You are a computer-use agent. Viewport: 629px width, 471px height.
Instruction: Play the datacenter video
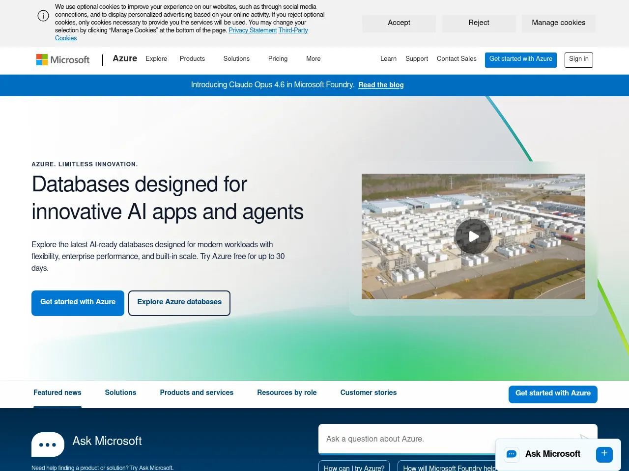click(473, 236)
